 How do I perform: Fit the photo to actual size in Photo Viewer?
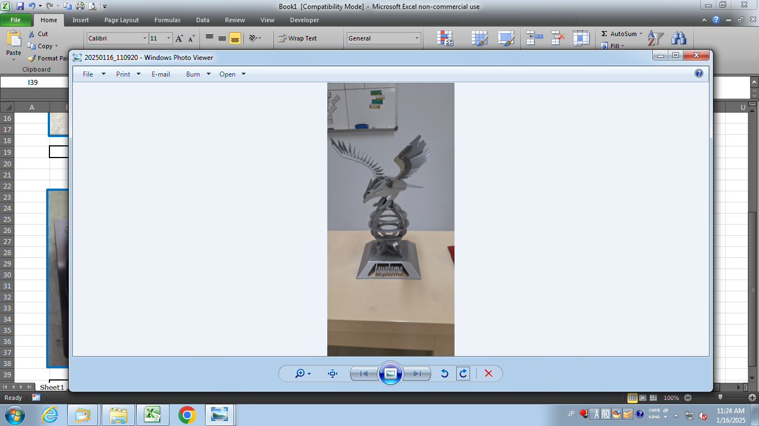(x=333, y=373)
